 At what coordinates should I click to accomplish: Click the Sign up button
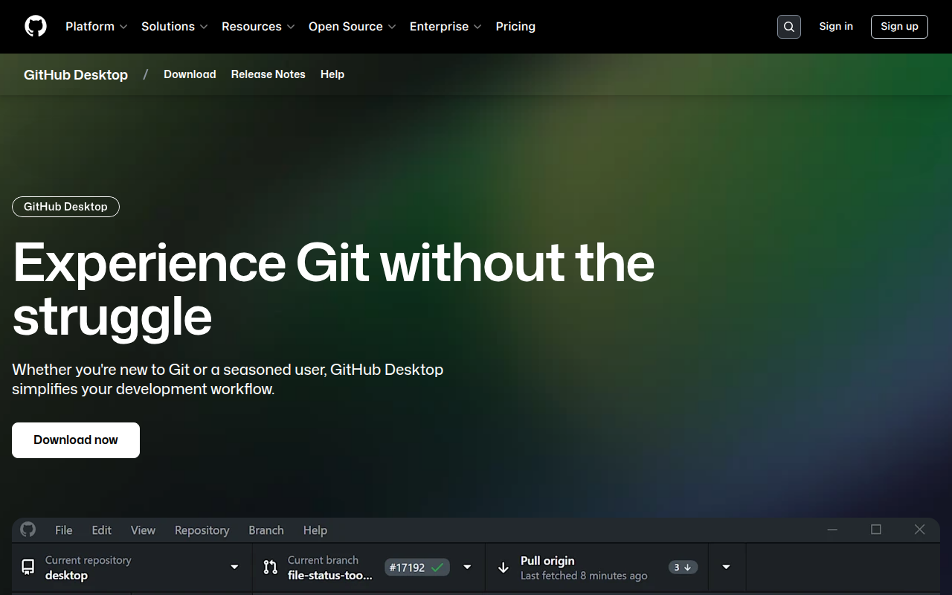(x=899, y=27)
